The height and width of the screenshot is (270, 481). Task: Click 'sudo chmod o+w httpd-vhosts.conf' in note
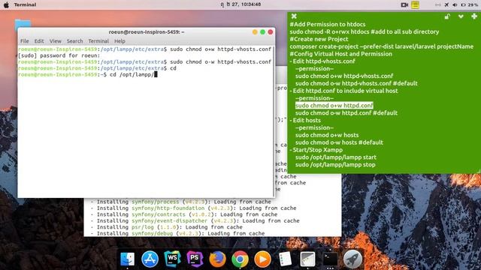coord(344,76)
